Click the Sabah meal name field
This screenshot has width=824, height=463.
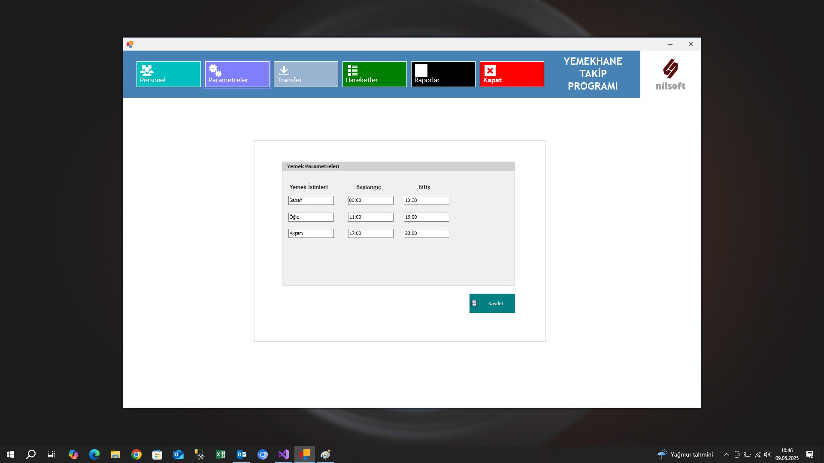coord(311,200)
